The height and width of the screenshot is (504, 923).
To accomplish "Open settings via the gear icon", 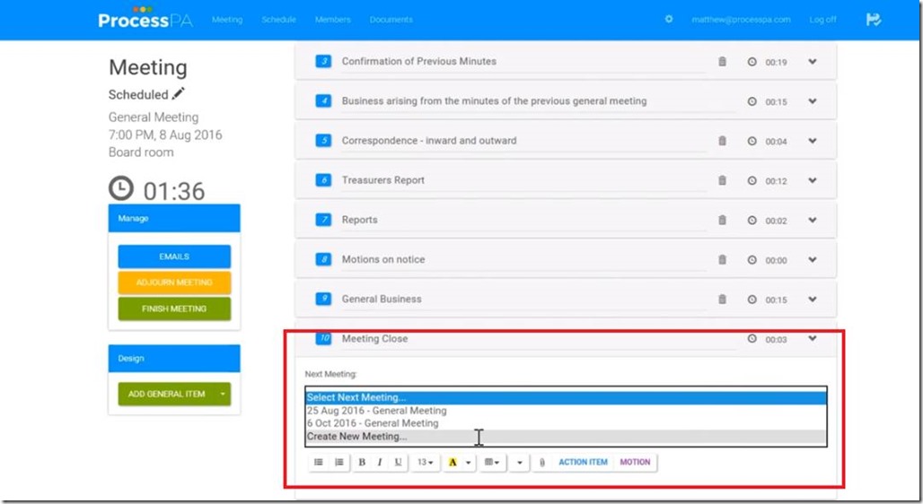I will click(668, 19).
